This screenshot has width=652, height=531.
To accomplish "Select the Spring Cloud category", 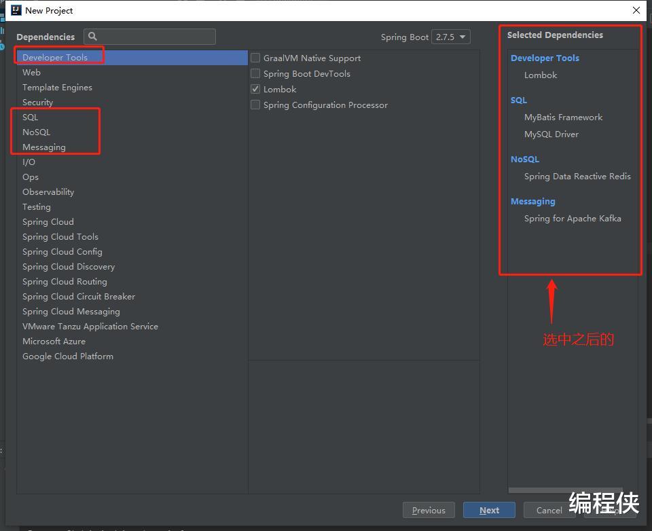I will tap(132, 222).
